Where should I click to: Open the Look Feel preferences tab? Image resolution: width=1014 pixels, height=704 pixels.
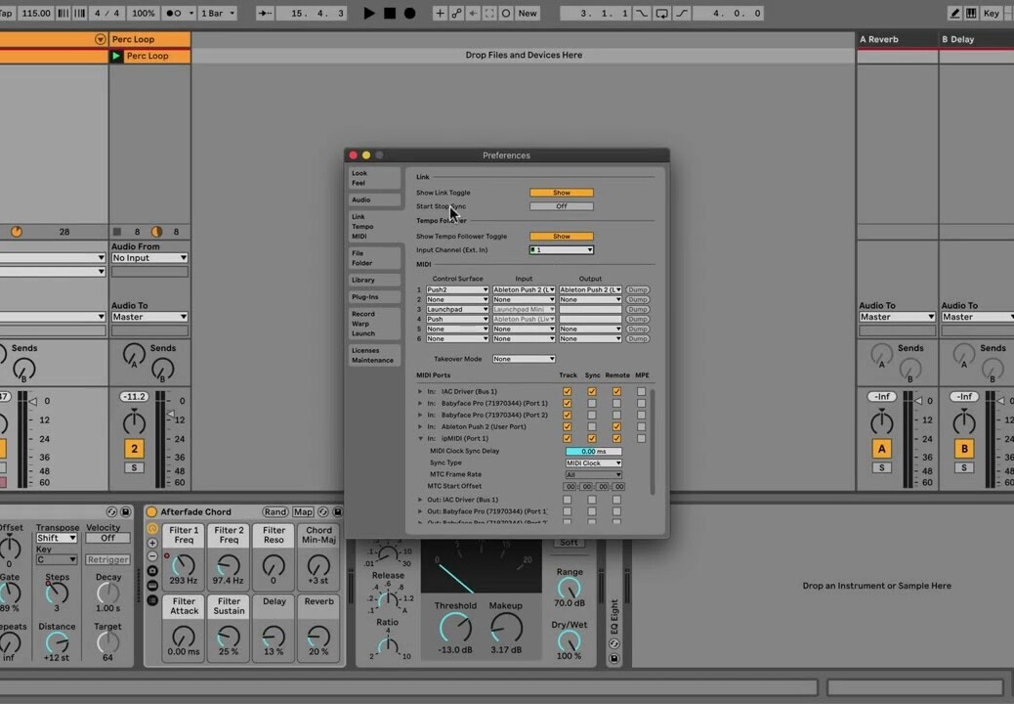point(374,178)
